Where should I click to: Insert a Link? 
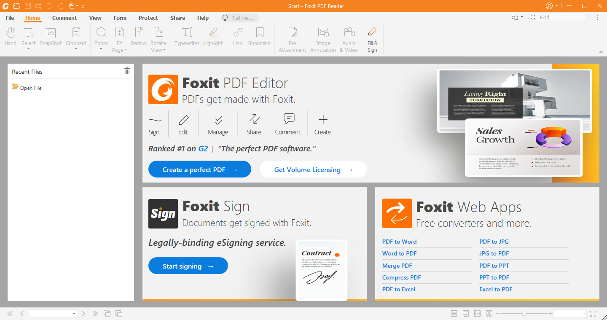coord(238,36)
